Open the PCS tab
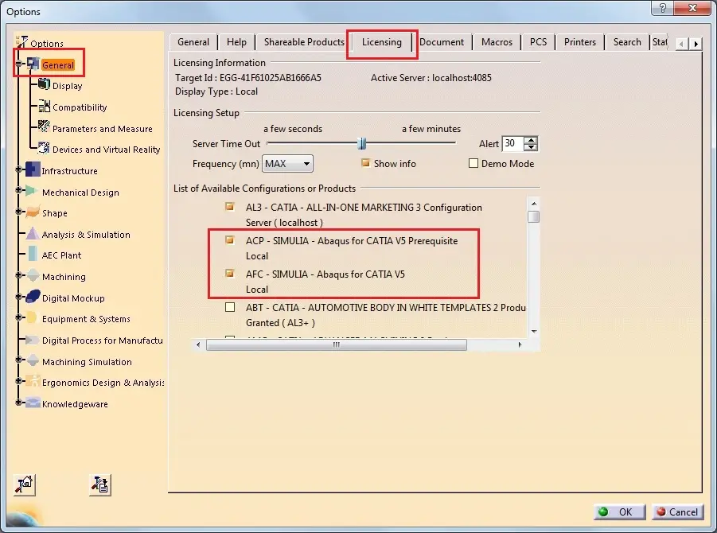 (x=538, y=42)
